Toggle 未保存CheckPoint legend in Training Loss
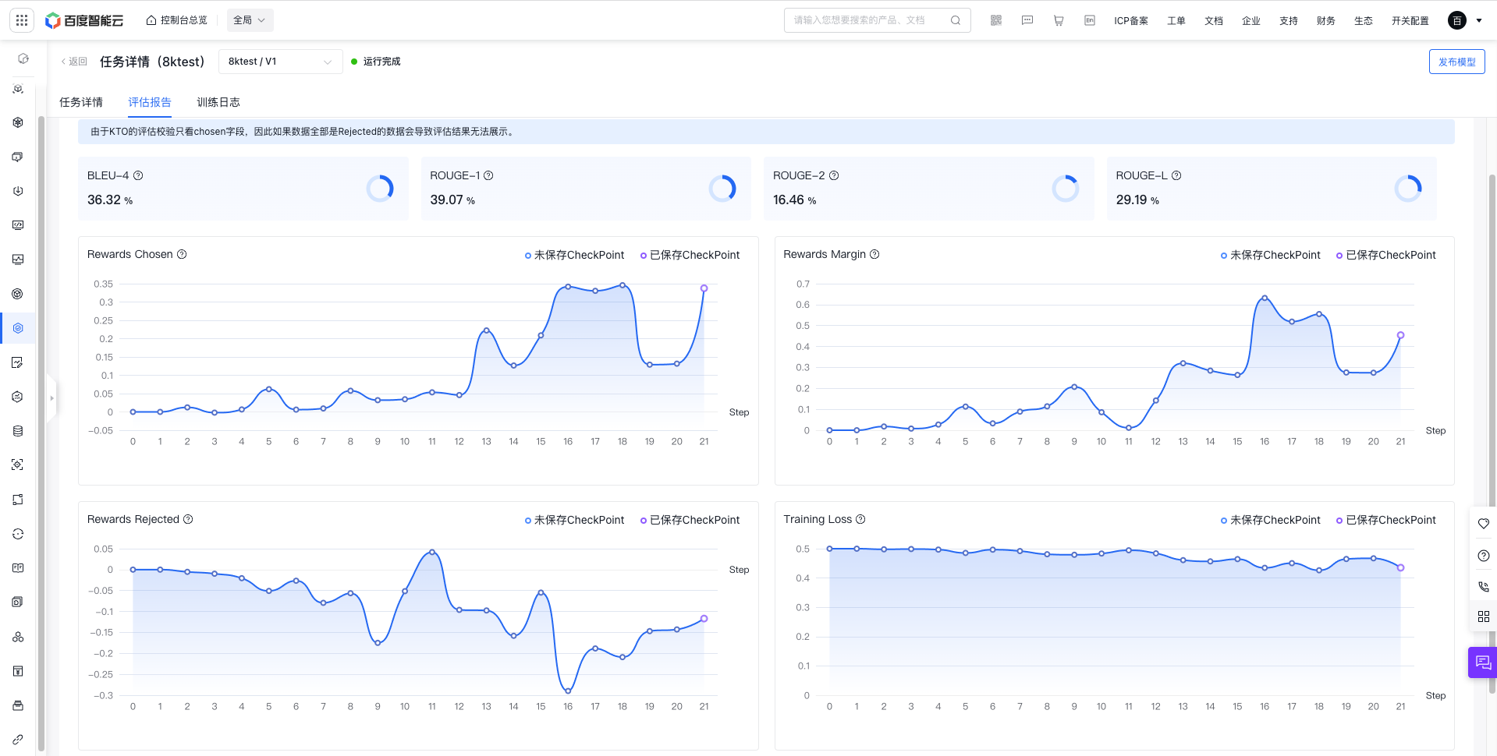Viewport: 1497px width, 756px height. tap(1270, 520)
